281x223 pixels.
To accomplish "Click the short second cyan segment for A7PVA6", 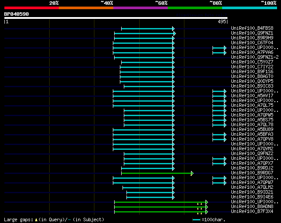I will (x=219, y=53).
